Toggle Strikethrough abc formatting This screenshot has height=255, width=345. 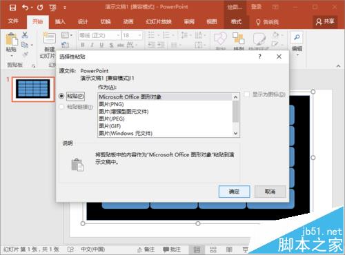(x=121, y=45)
